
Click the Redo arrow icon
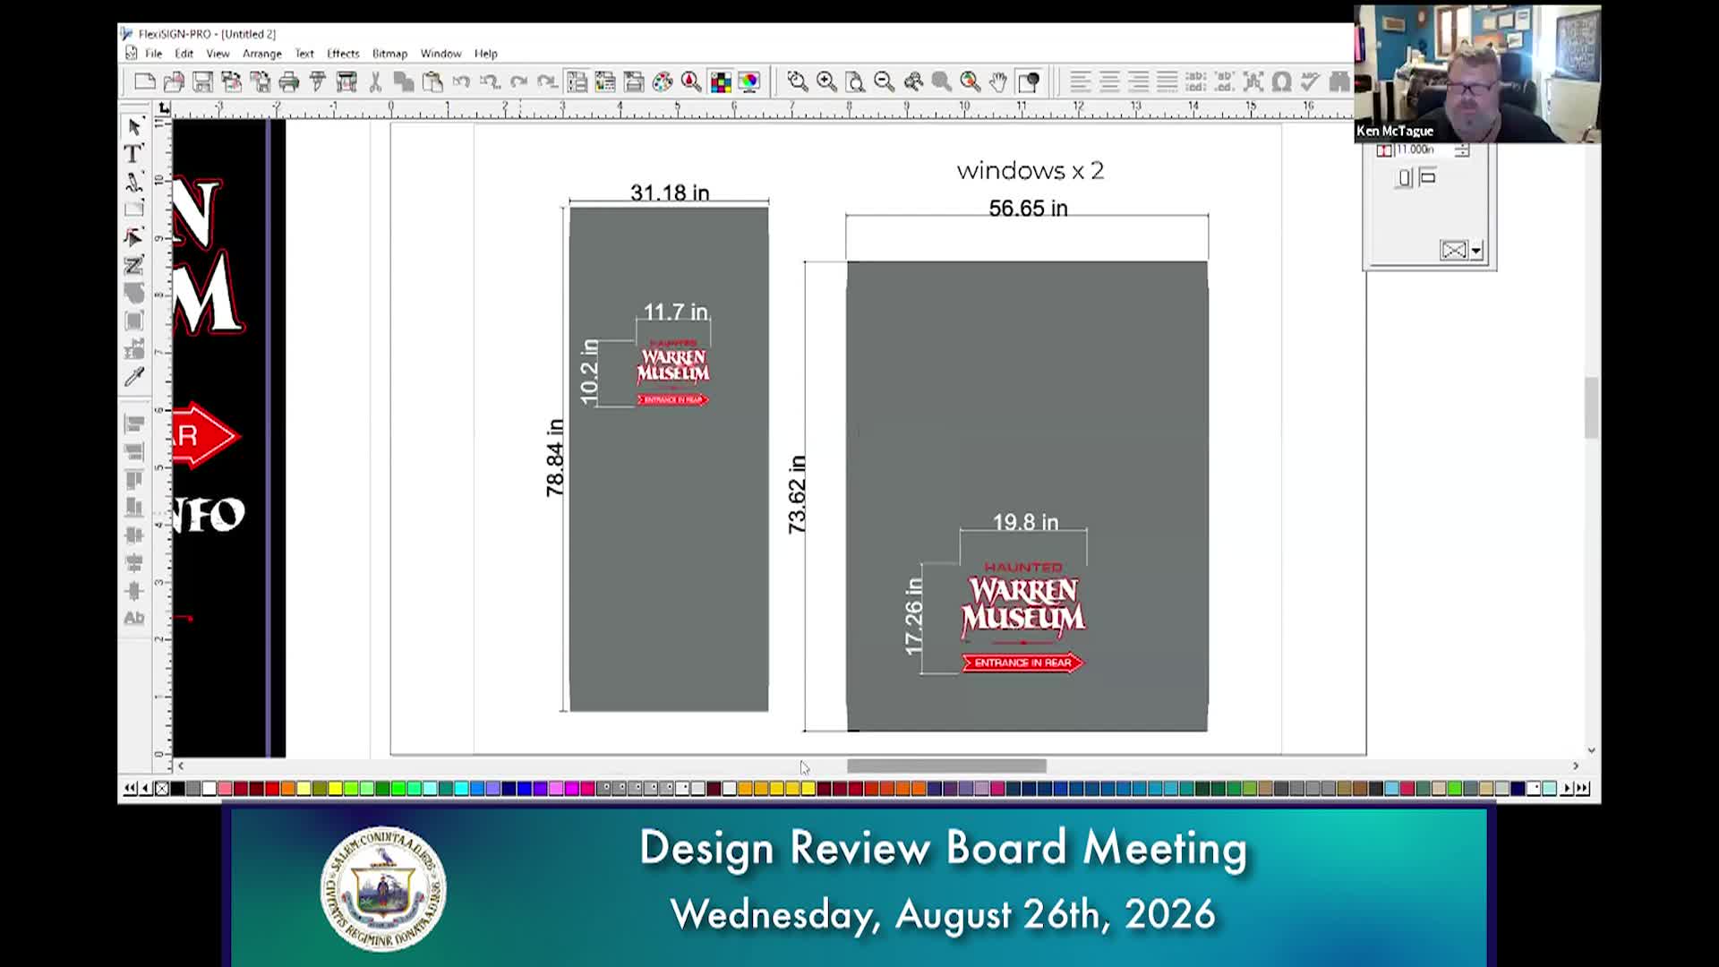pyautogui.click(x=518, y=82)
